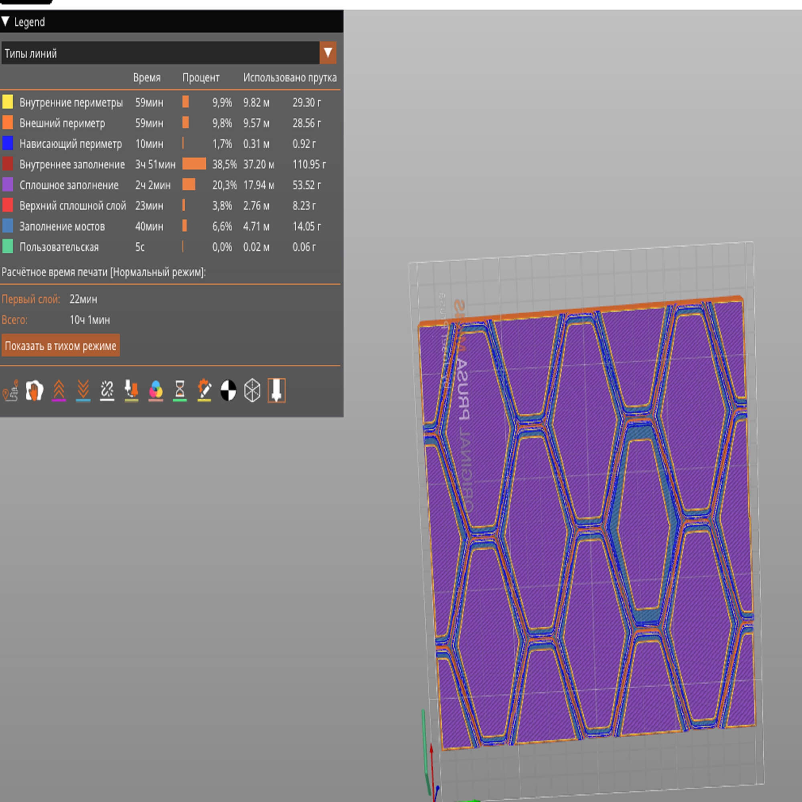Screen dimensions: 802x802
Task: Toggle steel-blue Заполнение мостов swatch
Action: 8,226
